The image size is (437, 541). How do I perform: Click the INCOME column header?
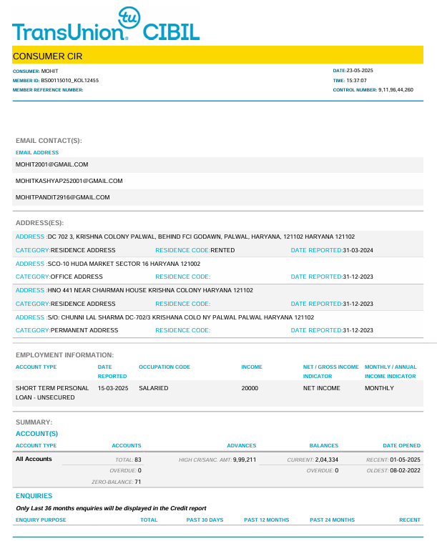click(x=252, y=367)
